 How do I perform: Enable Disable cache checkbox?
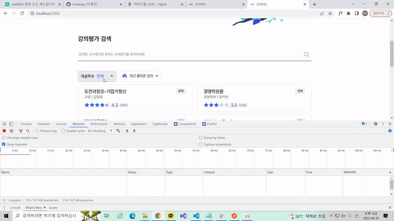point(64,131)
